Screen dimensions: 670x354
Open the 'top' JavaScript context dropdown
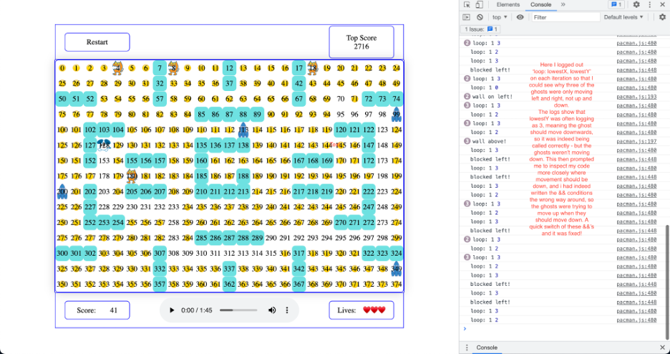tap(500, 17)
